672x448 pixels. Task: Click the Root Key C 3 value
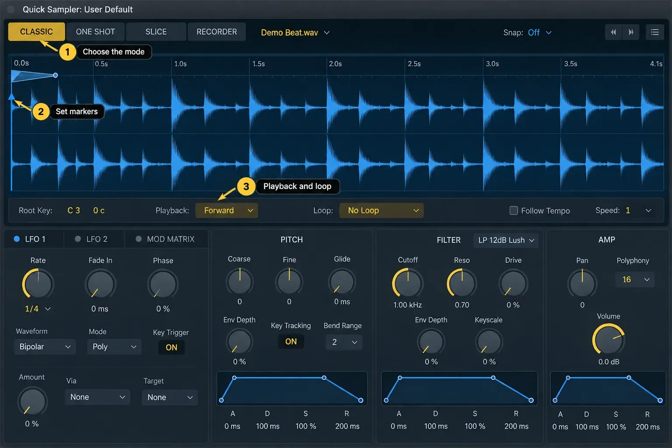pos(73,210)
